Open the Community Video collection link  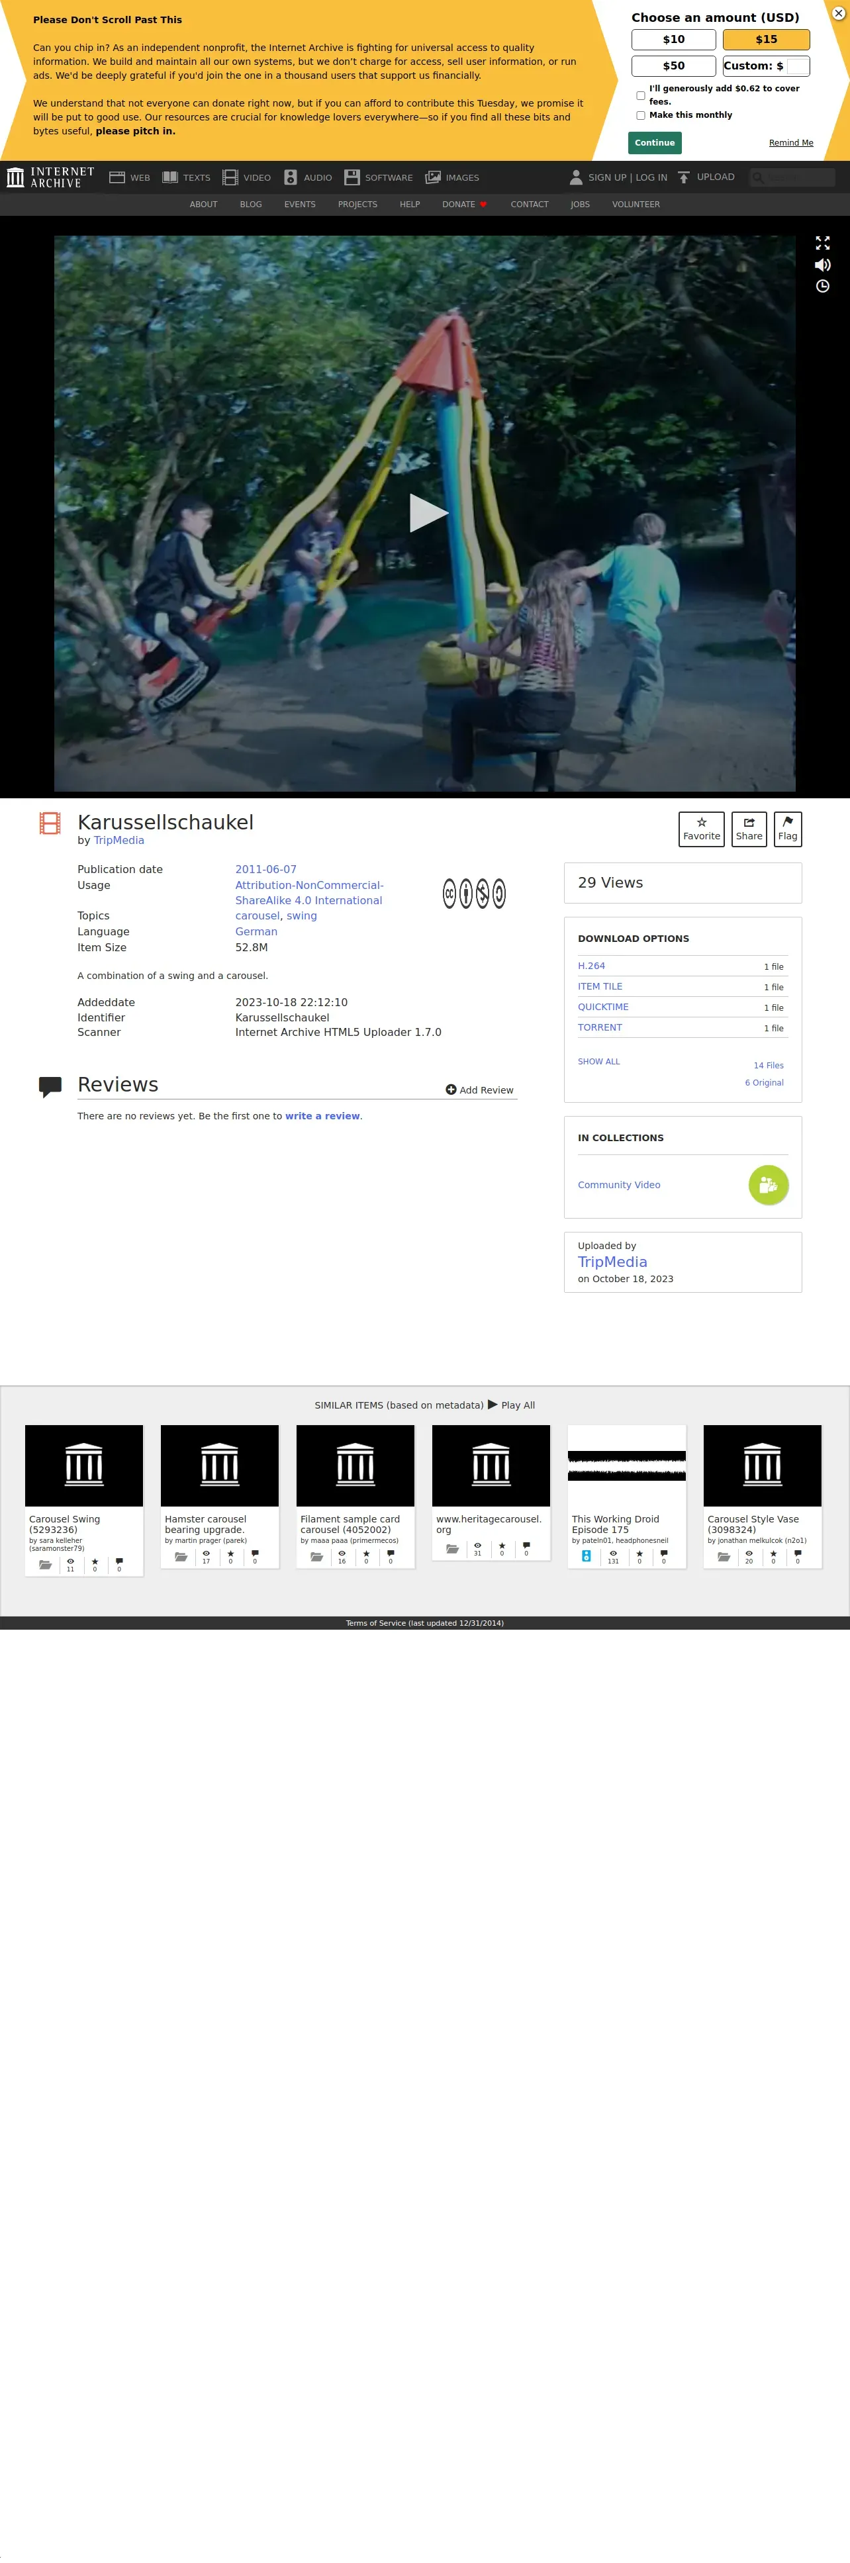619,1185
